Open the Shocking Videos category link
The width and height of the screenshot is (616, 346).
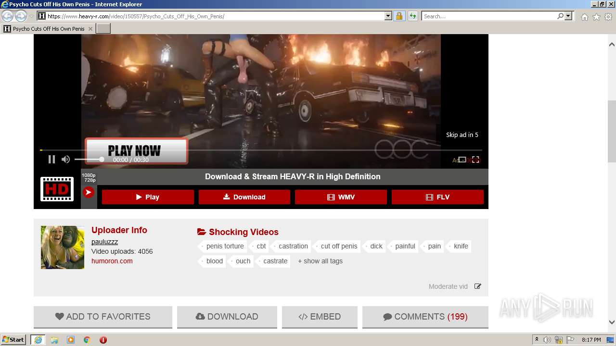click(x=238, y=232)
